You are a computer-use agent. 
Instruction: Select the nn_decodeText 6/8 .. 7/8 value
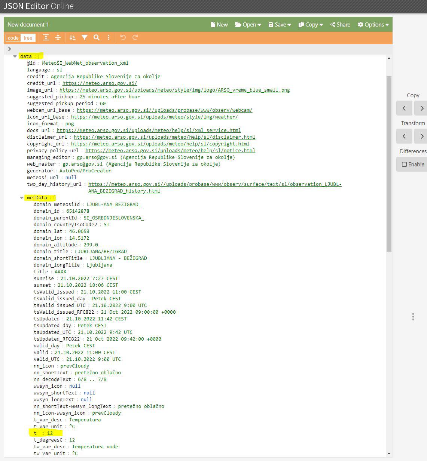coord(92,379)
